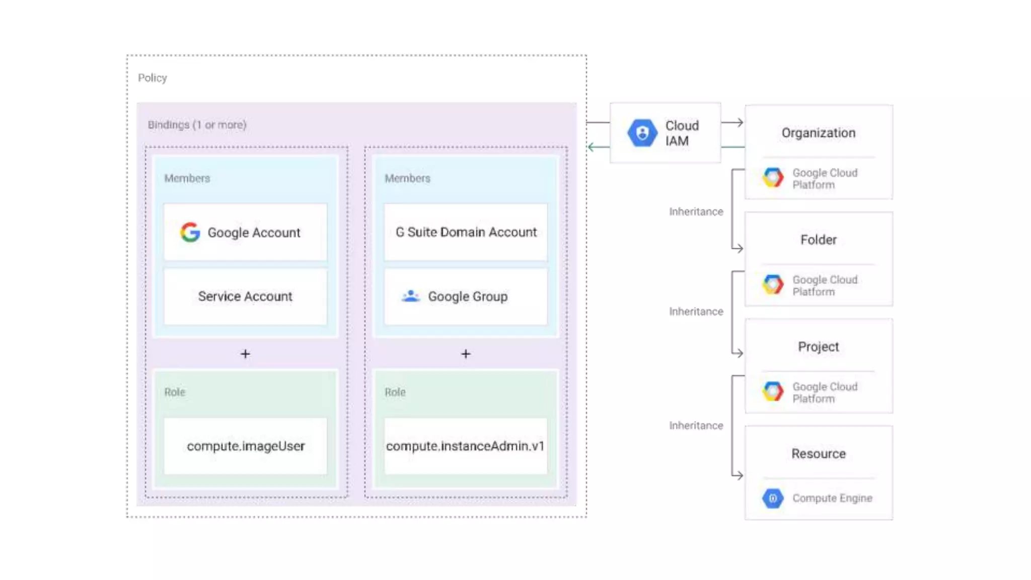Click the compute.instanceAdmin.v1 role box
The width and height of the screenshot is (1031, 580).
(466, 446)
